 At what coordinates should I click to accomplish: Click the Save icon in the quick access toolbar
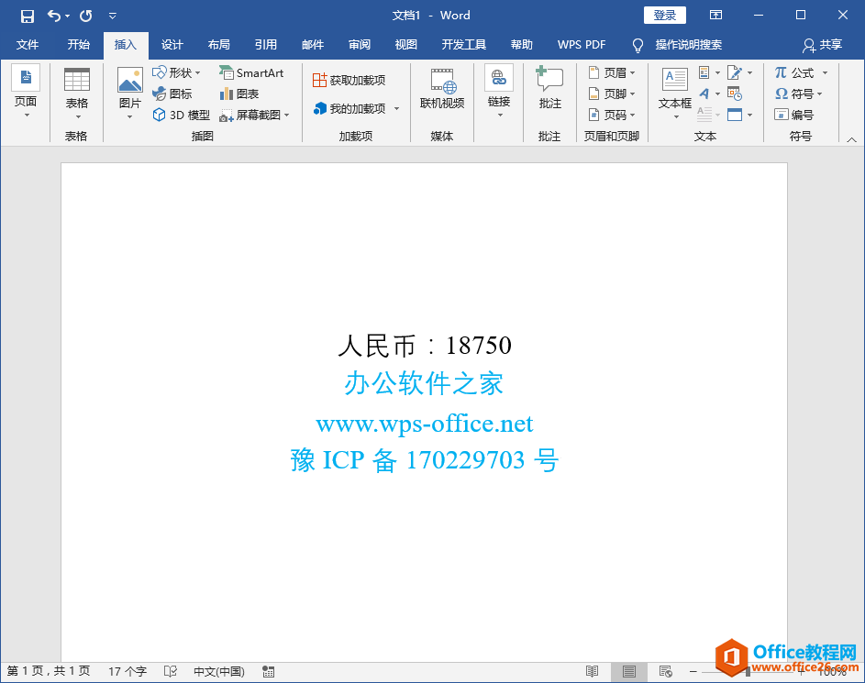coord(28,16)
